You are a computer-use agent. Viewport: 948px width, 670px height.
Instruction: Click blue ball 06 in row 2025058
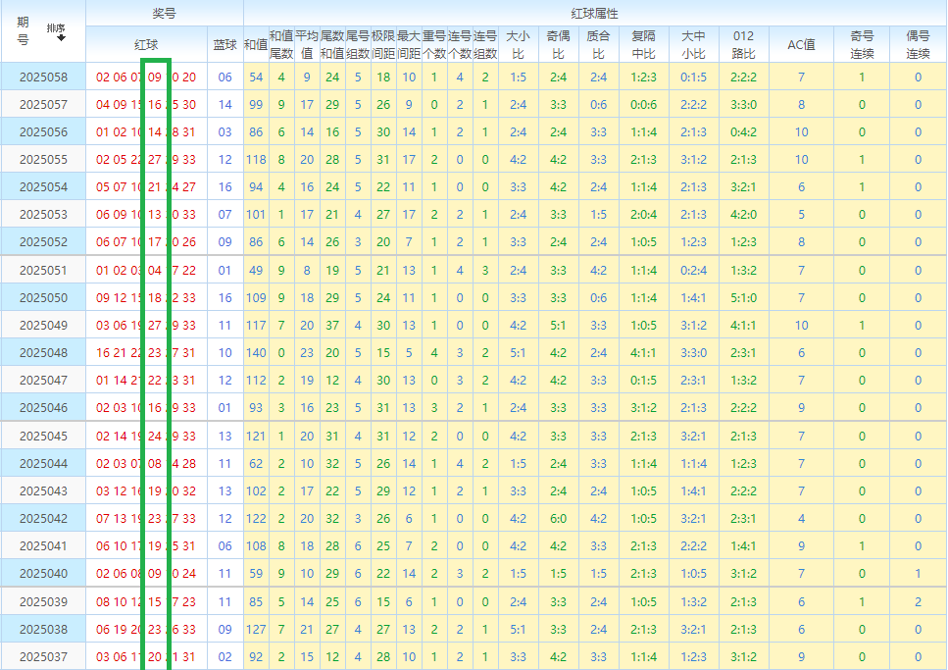225,77
